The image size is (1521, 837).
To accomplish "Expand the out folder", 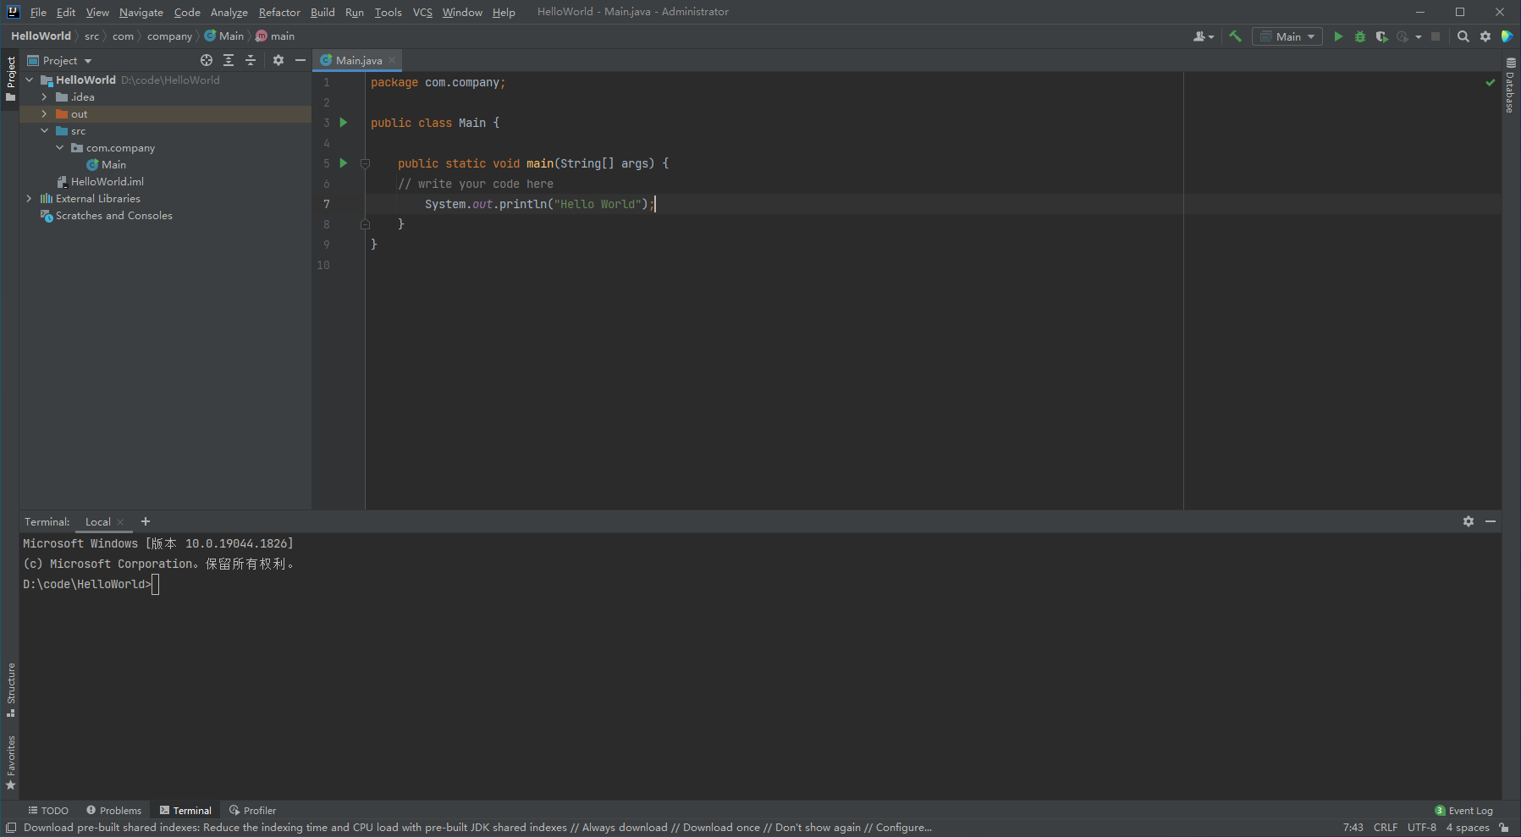I will pyautogui.click(x=45, y=113).
